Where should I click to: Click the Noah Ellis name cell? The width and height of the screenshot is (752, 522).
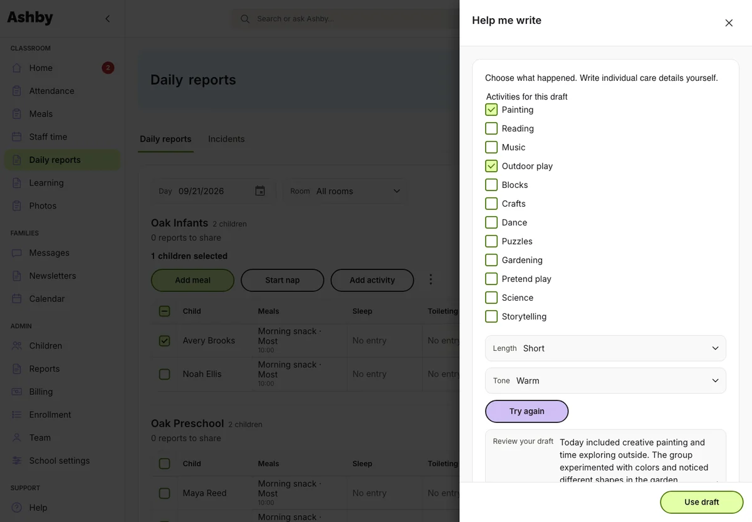click(214, 374)
